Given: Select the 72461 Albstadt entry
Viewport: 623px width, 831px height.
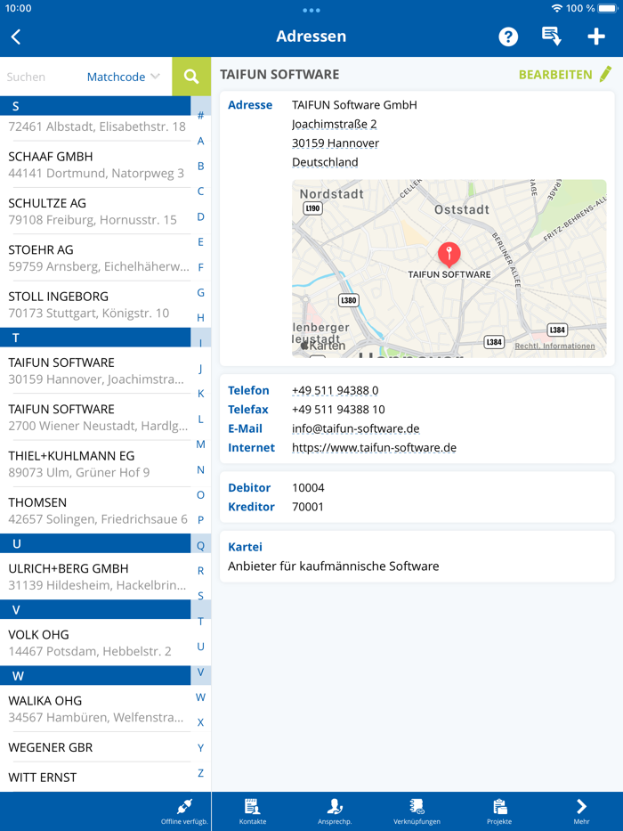Looking at the screenshot, I should [95, 126].
